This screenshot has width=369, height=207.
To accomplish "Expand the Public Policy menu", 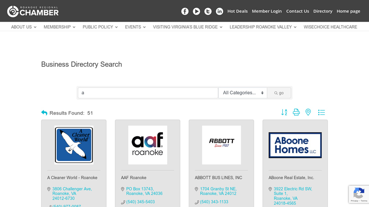I will tap(100, 27).
